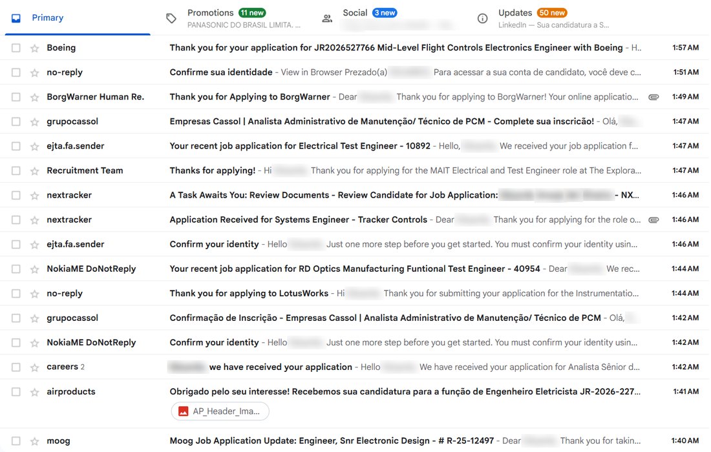Tick the checkbox for BorgWarner Human Re. email
Image resolution: width=711 pixels, height=452 pixels.
(x=16, y=97)
